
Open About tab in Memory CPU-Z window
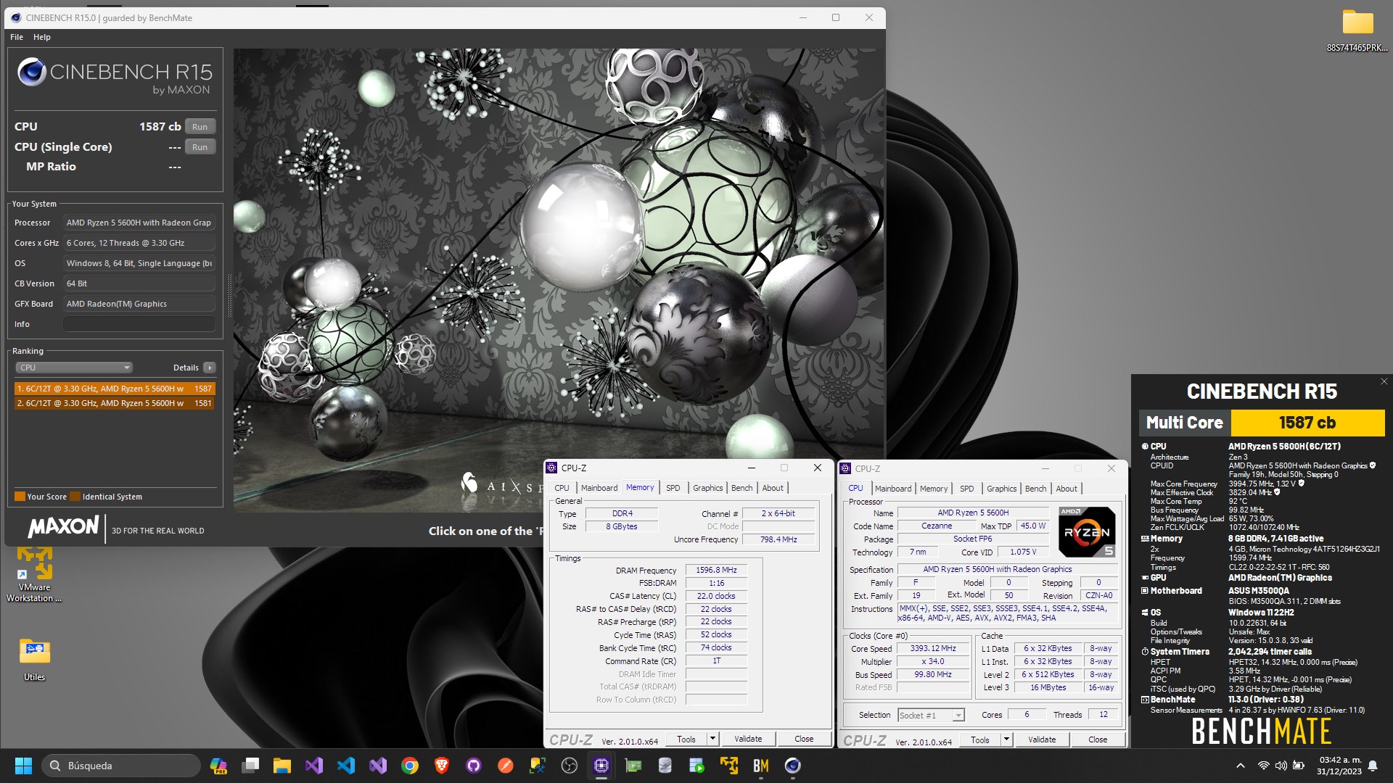pyautogui.click(x=773, y=488)
